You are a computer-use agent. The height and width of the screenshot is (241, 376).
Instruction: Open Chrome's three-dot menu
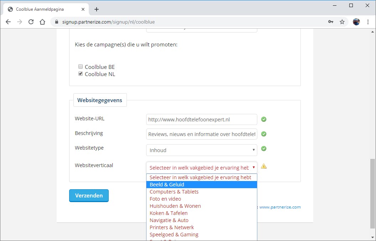pos(368,22)
